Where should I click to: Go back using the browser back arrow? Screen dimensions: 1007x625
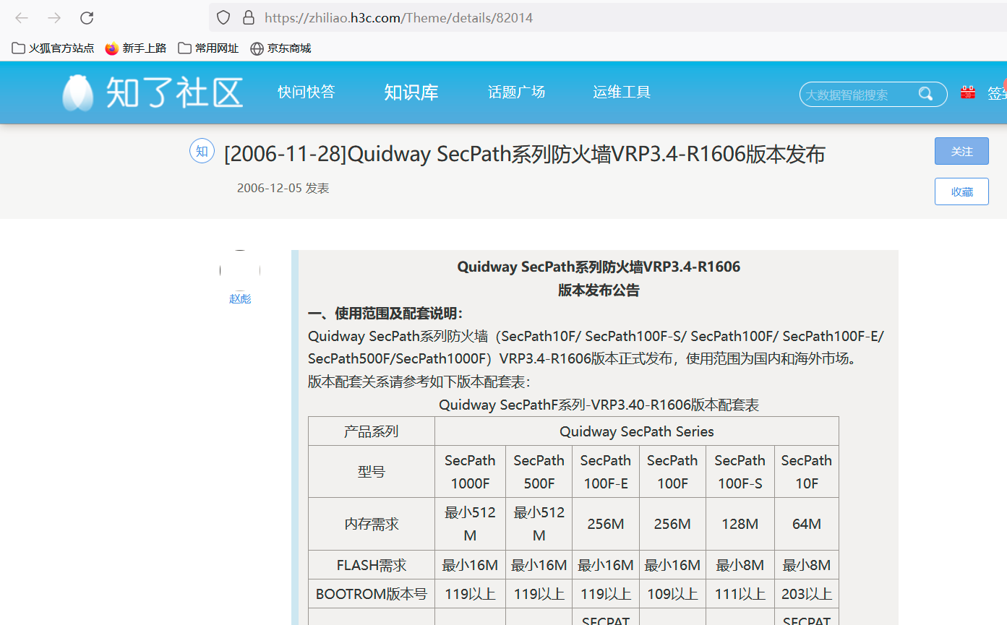(22, 18)
